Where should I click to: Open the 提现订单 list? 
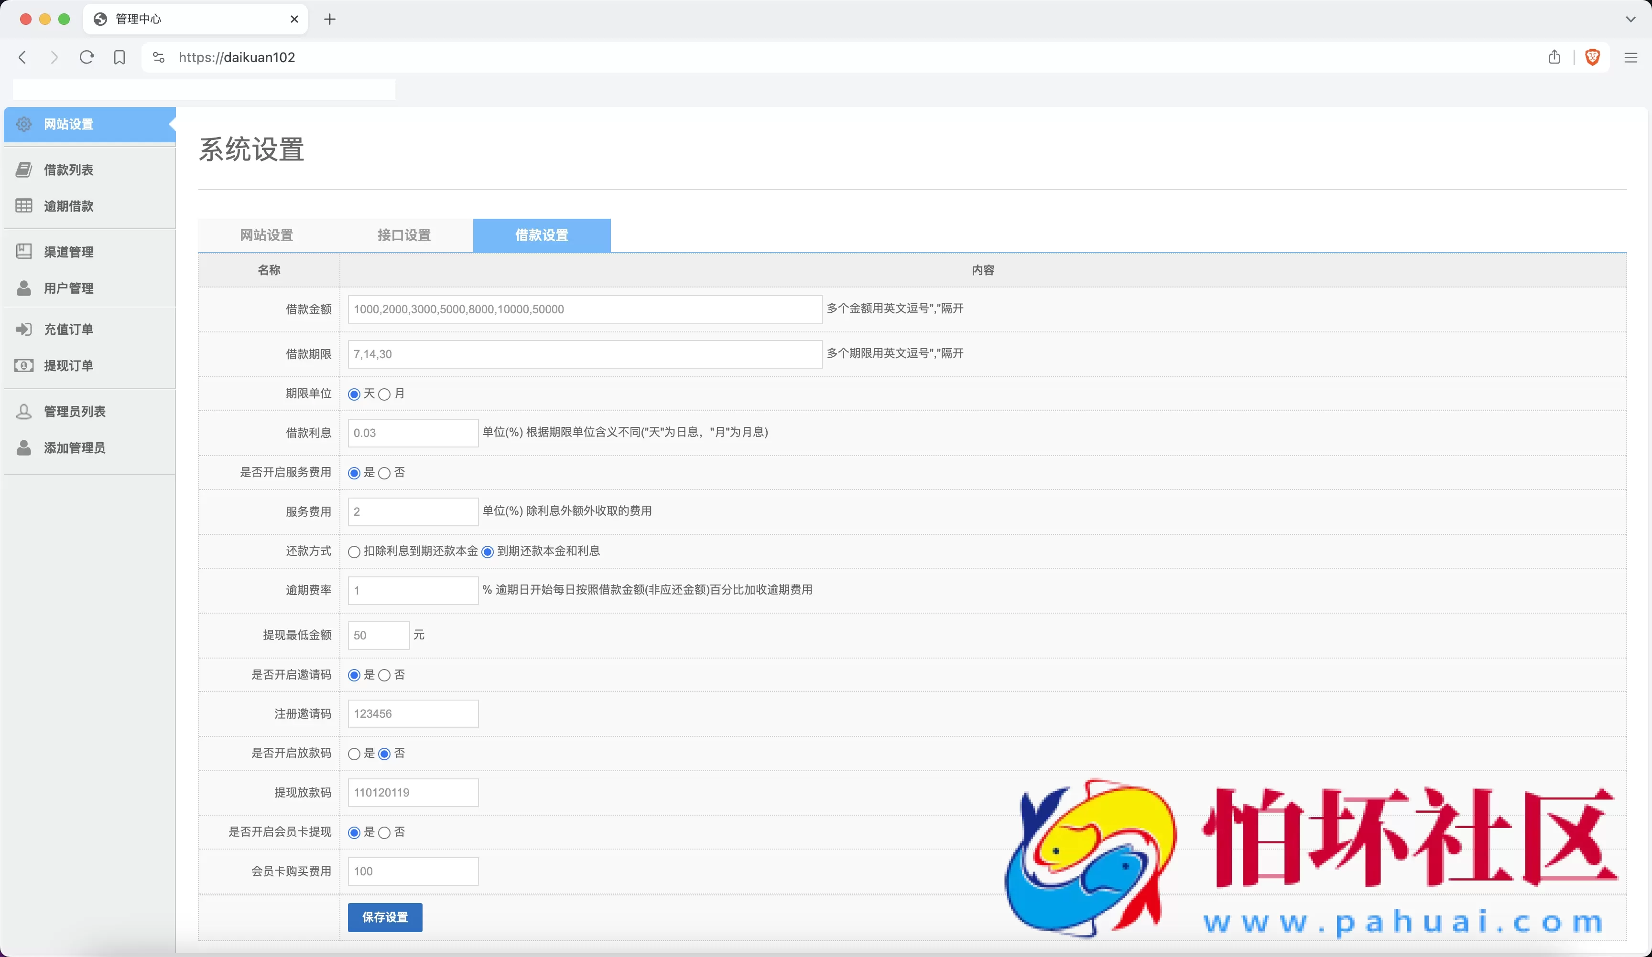coord(68,365)
